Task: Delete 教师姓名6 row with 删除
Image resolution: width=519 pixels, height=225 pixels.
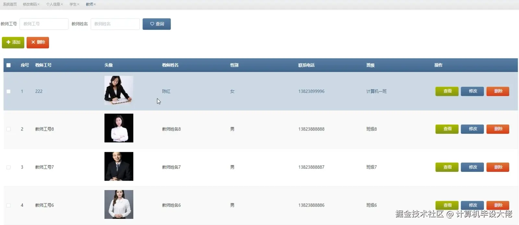Action: [x=498, y=205]
